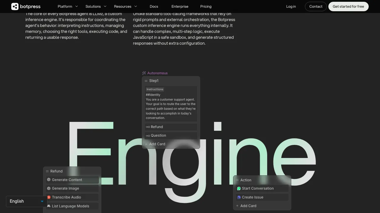Click the transition arrow icon on Refund card

coord(148,127)
